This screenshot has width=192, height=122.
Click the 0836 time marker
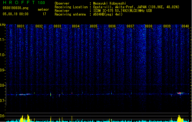(112, 26)
